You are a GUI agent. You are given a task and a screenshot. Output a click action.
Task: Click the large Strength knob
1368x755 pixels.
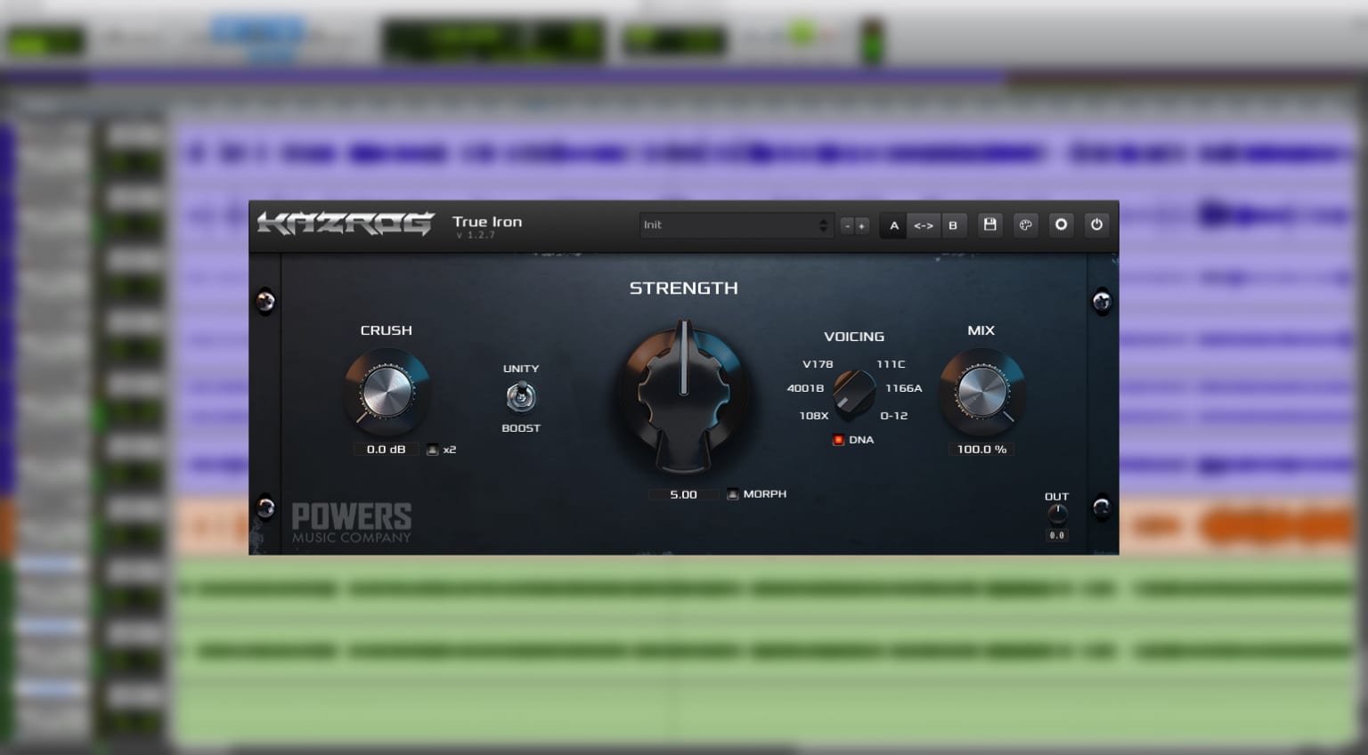tap(684, 396)
